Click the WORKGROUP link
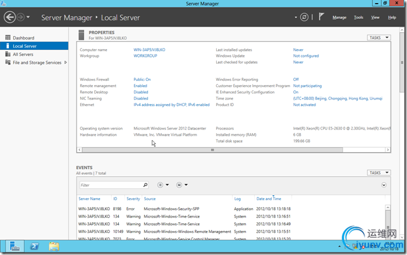Image resolution: width=407 pixels, height=255 pixels. click(145, 56)
